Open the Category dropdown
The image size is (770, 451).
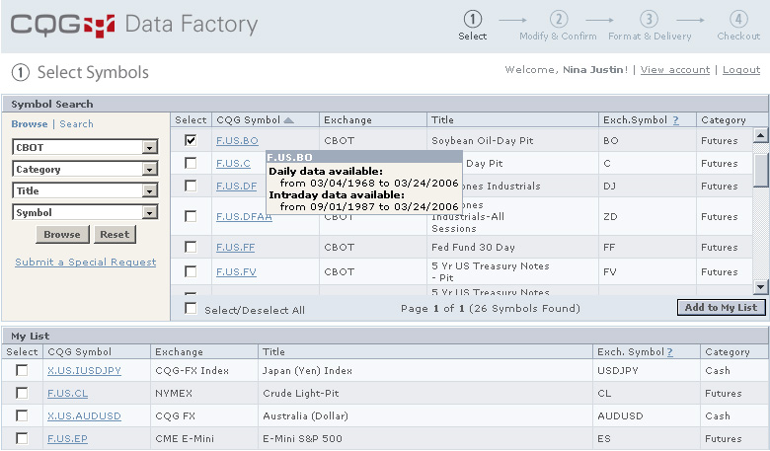[x=85, y=169]
